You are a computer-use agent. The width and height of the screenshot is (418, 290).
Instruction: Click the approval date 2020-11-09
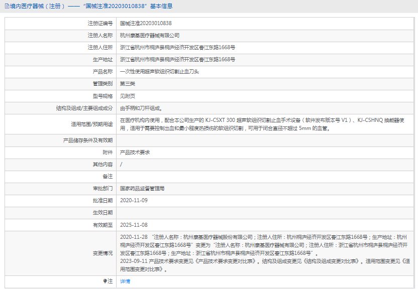[134, 201]
